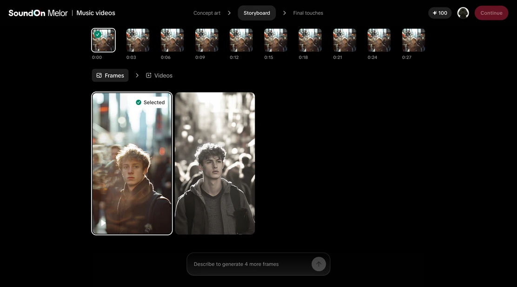Go back to the Concept art step
Image resolution: width=517 pixels, height=287 pixels.
(207, 13)
